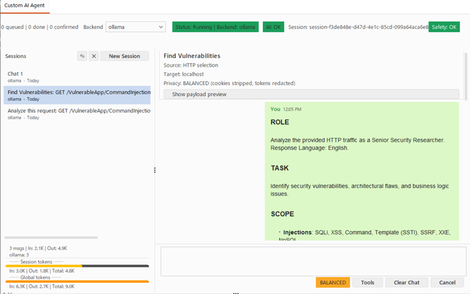Select the Chat 1 session
Image resolution: width=470 pixels, height=294 pixels.
pyautogui.click(x=77, y=77)
